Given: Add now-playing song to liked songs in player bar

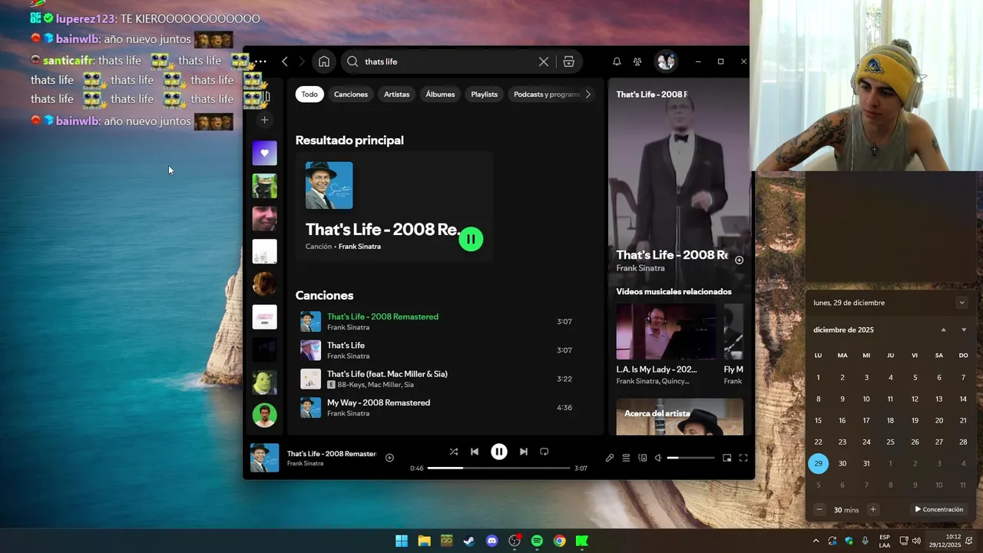Looking at the screenshot, I should tap(389, 458).
